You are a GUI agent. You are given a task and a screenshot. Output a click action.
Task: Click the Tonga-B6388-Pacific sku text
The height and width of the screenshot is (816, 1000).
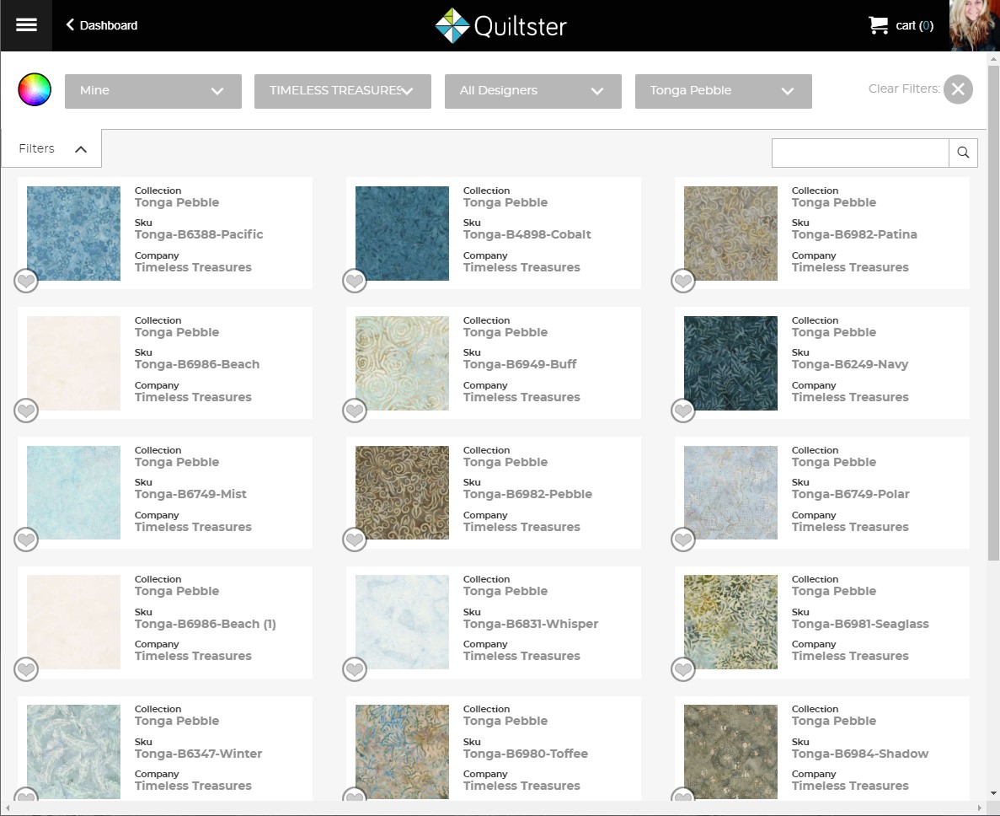(199, 234)
